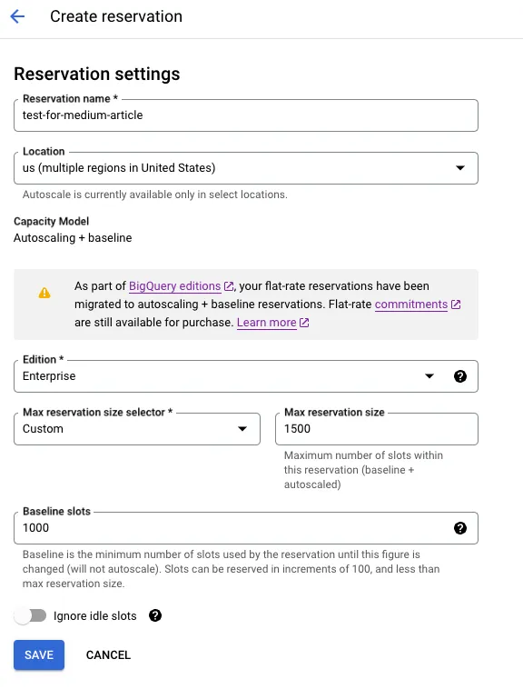Viewport: 523px width, 699px height.
Task: Click the help icon beside Edition field
Action: click(459, 376)
